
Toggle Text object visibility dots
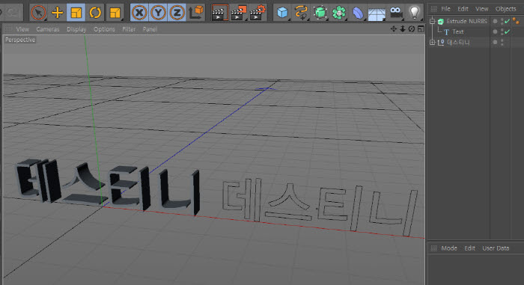[x=502, y=31]
